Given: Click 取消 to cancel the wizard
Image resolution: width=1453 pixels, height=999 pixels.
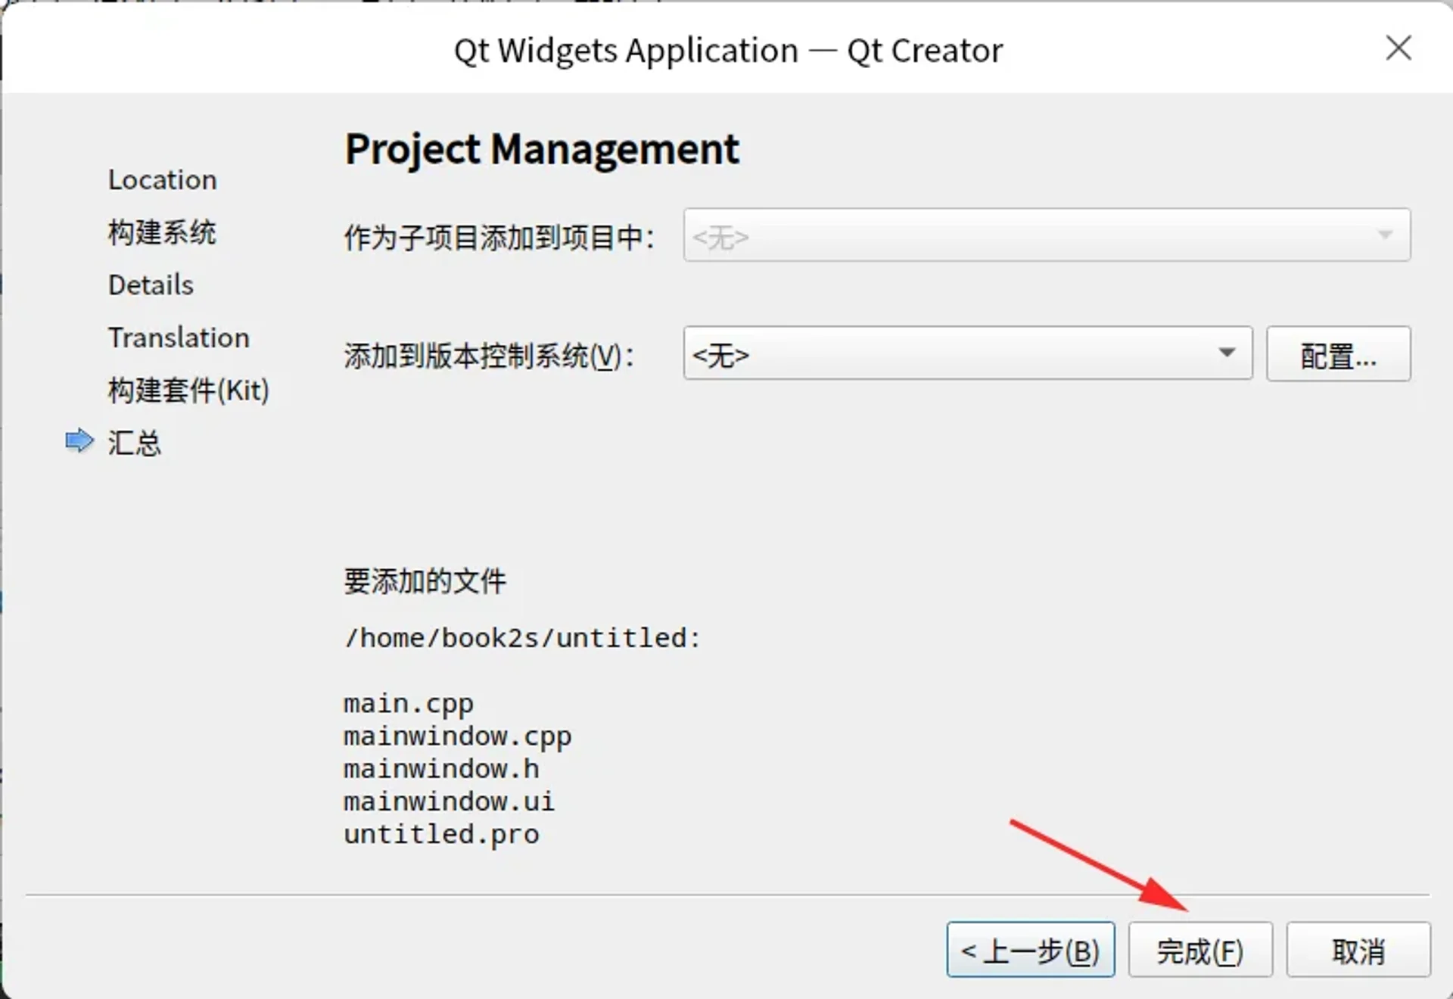Looking at the screenshot, I should 1358,950.
